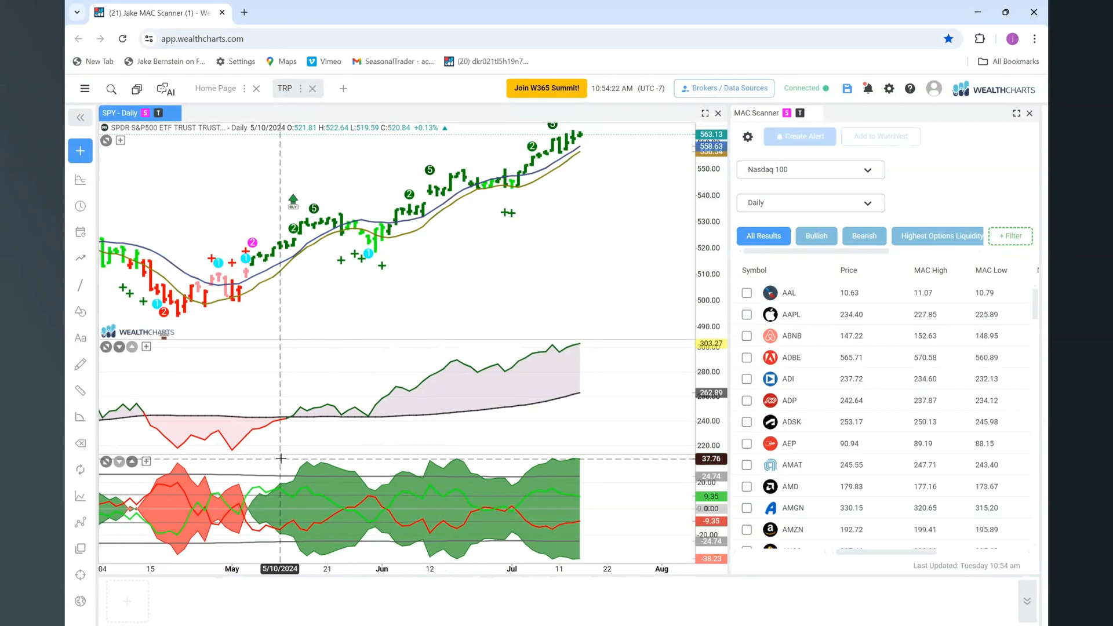Open the user profile avatar
Viewport: 1113px width, 626px height.
coord(934,89)
